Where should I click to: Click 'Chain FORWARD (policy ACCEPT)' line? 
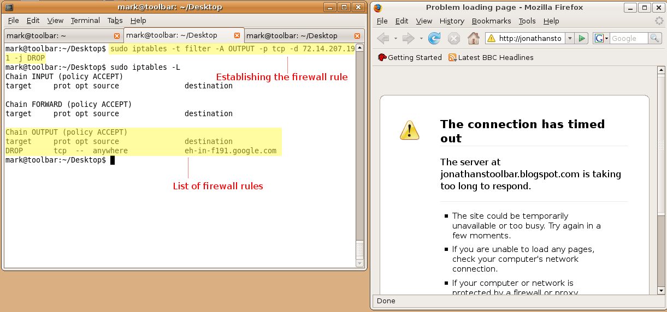click(68, 104)
